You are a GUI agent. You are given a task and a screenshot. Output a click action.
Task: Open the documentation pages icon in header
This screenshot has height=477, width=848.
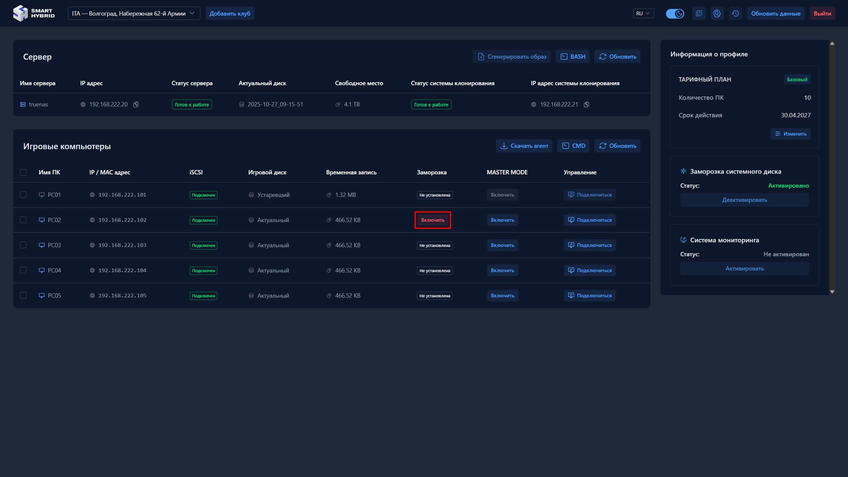tap(699, 14)
